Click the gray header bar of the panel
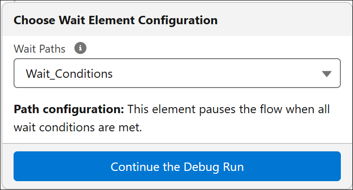 click(x=177, y=20)
